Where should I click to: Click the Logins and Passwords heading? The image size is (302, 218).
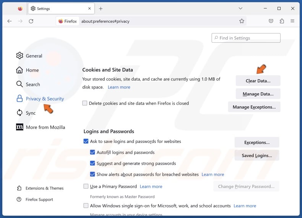109,131
